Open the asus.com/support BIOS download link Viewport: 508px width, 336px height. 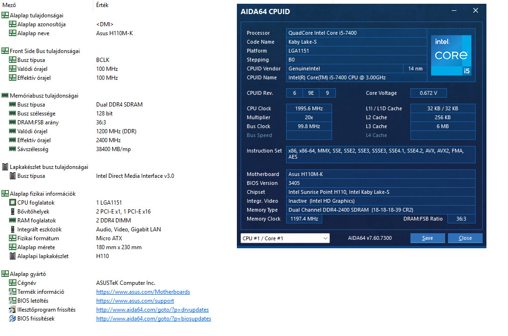click(x=135, y=301)
